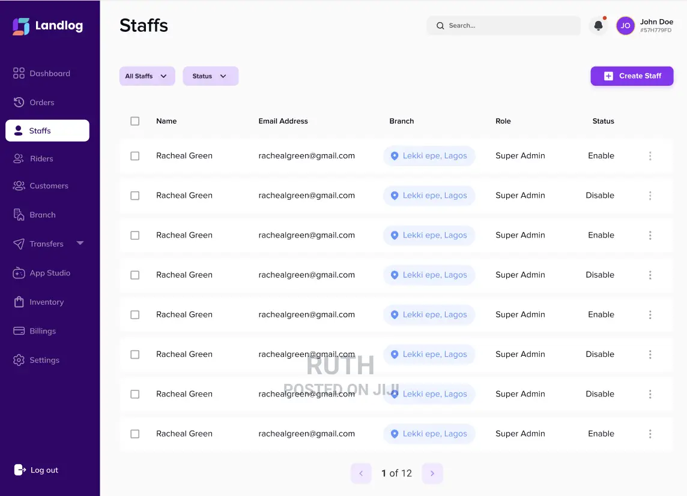Click the Email Address column header
This screenshot has height=496, width=687.
coord(283,121)
